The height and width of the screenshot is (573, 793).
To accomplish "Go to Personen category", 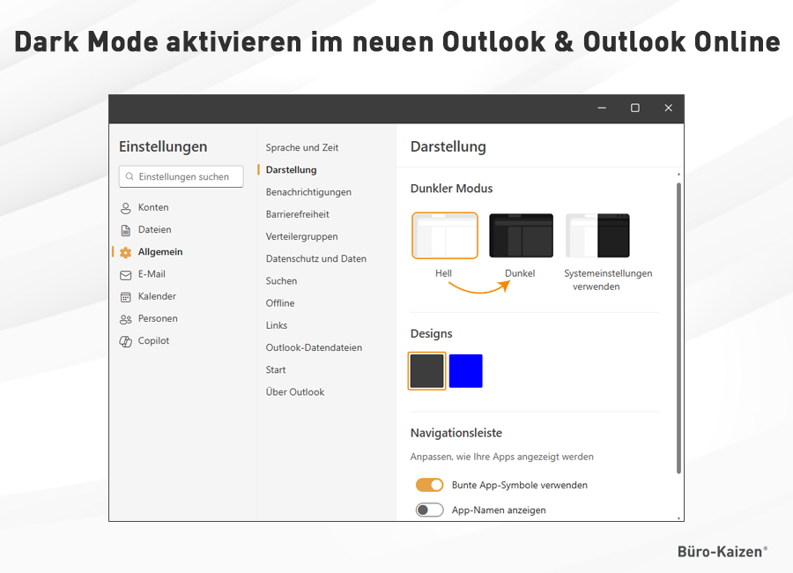I will (x=158, y=319).
